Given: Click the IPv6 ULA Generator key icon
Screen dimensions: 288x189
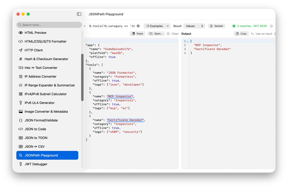Looking at the screenshot, I should click(x=20, y=103).
